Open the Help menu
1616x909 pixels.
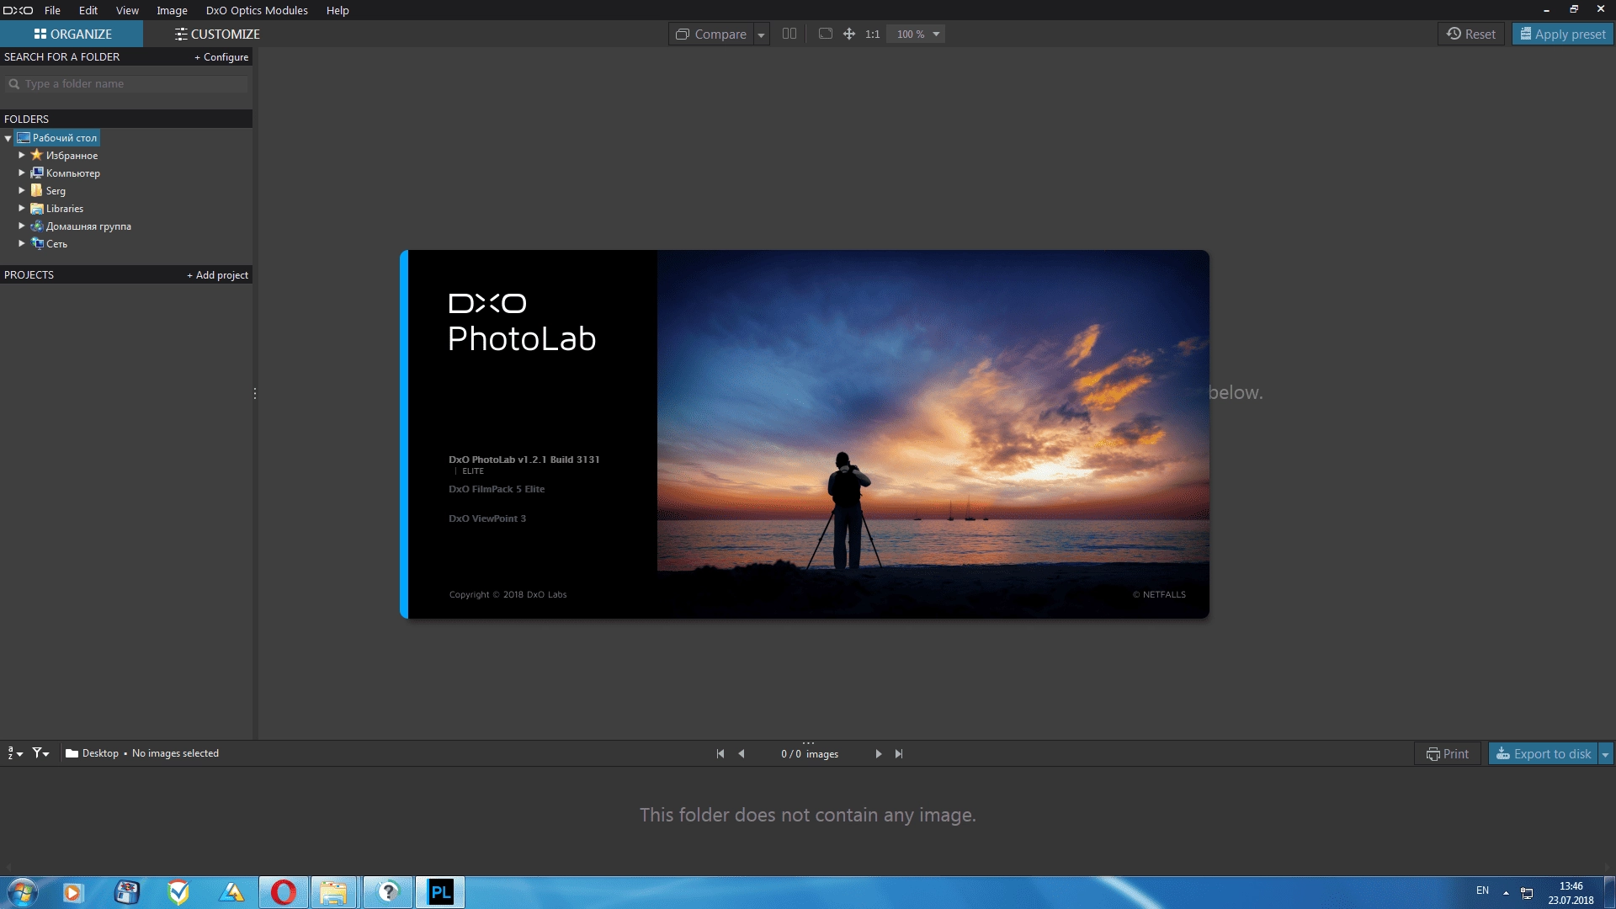338,10
